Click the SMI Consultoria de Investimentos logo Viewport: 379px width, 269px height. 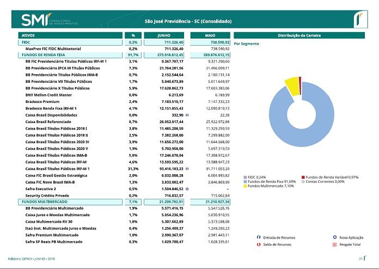tap(50, 20)
